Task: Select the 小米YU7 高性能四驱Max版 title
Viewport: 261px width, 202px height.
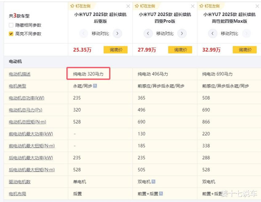Action: tap(229, 18)
